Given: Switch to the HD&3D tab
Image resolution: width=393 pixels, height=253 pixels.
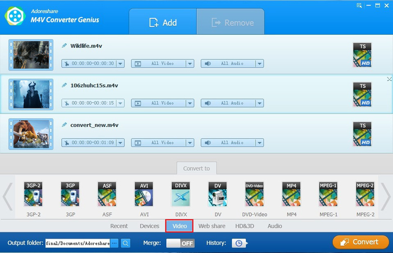Looking at the screenshot, I should coord(245,226).
